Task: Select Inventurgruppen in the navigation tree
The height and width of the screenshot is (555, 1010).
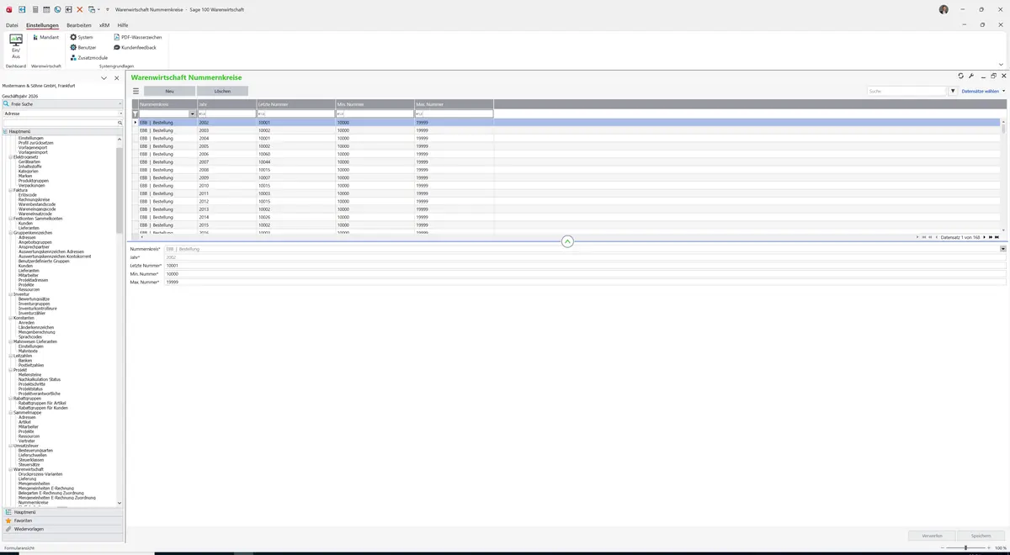Action: pos(35,304)
